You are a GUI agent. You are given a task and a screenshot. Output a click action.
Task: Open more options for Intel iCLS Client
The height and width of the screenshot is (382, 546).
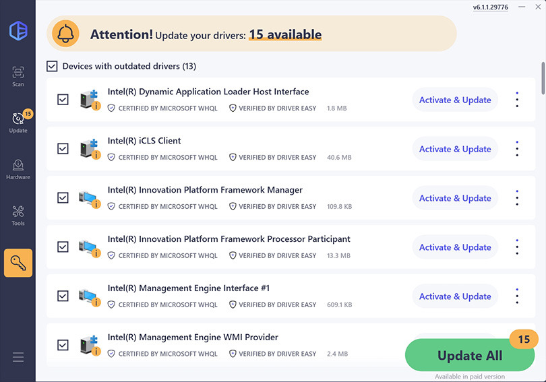click(517, 149)
